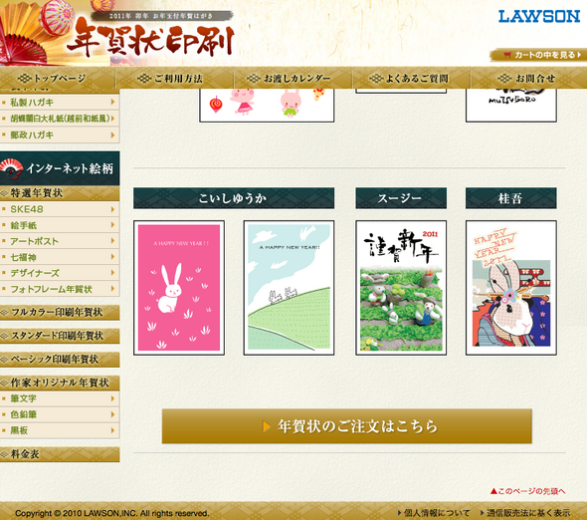Select pink rabbit card thumbnail
This screenshot has height=520, width=587.
click(x=179, y=288)
